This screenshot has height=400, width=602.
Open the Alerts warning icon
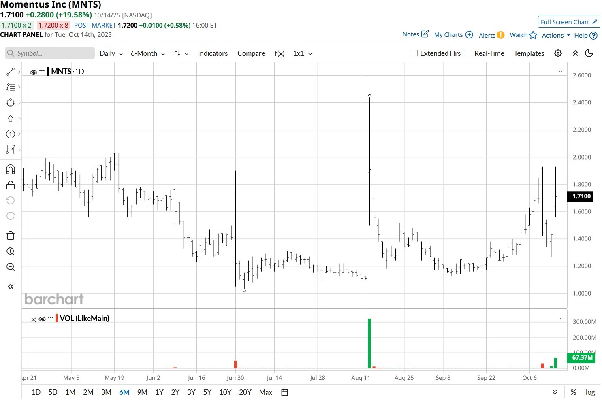click(501, 35)
